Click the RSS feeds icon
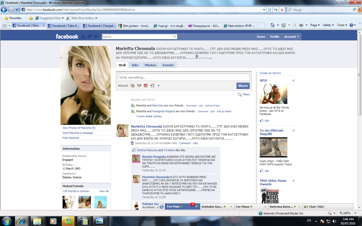 point(284,25)
